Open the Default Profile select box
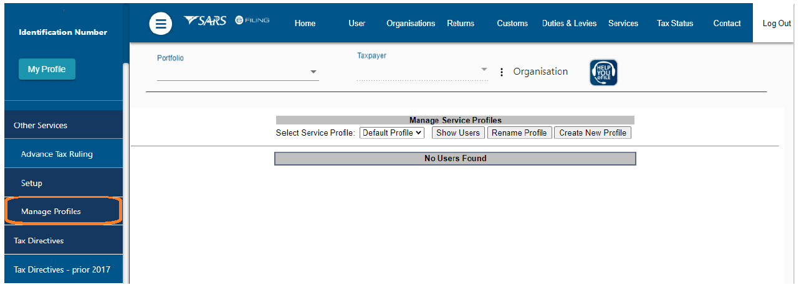This screenshot has width=799, height=285. (x=392, y=133)
